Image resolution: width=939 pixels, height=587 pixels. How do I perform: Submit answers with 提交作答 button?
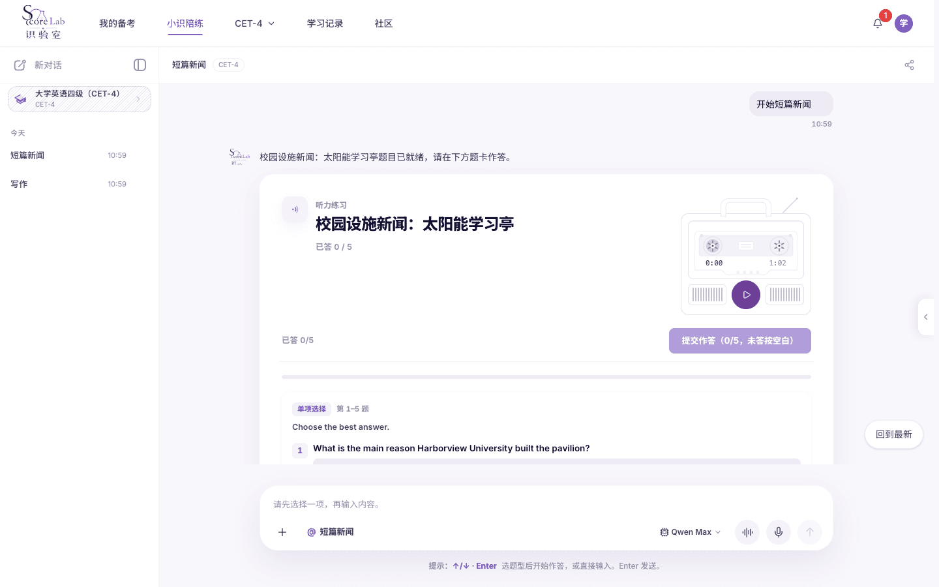tap(740, 340)
